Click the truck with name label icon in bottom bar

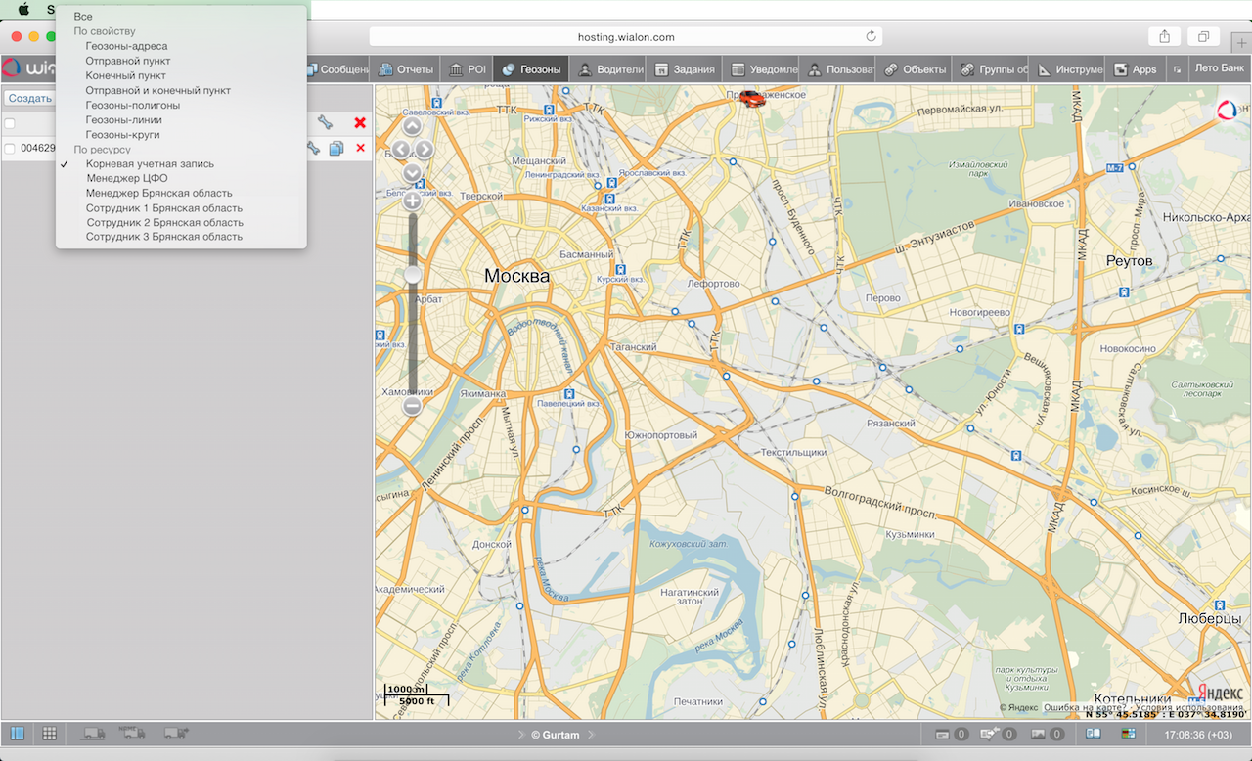click(131, 733)
